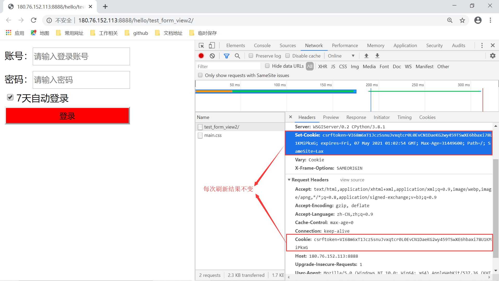The image size is (499, 281).
Task: Select the main.css request
Action: pos(240,135)
